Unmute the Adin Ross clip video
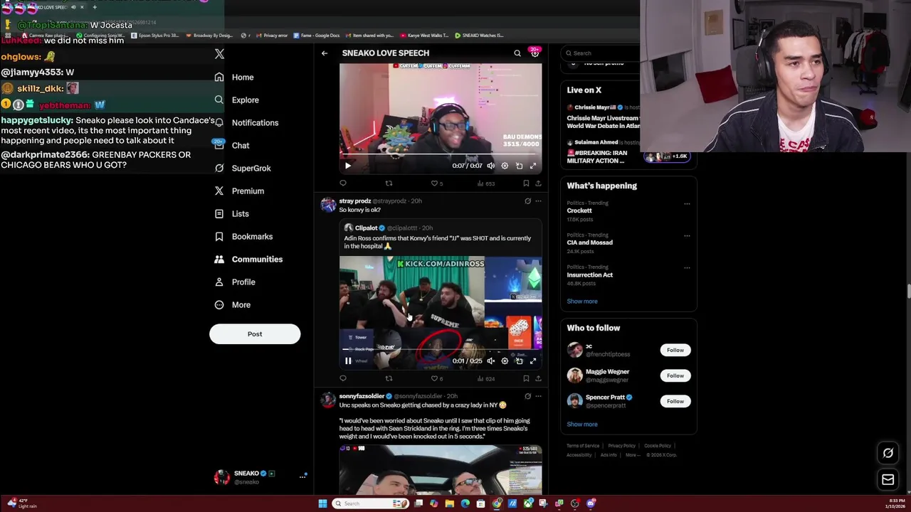 click(490, 361)
